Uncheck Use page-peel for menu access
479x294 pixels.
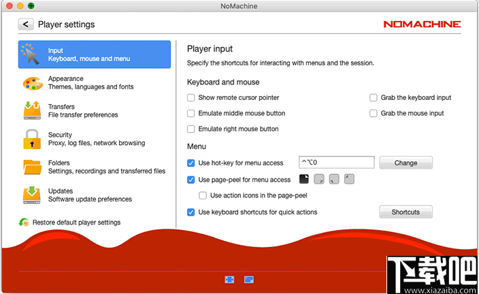coord(191,180)
